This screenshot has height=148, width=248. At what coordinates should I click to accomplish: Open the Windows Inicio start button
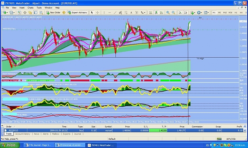tap(10, 145)
